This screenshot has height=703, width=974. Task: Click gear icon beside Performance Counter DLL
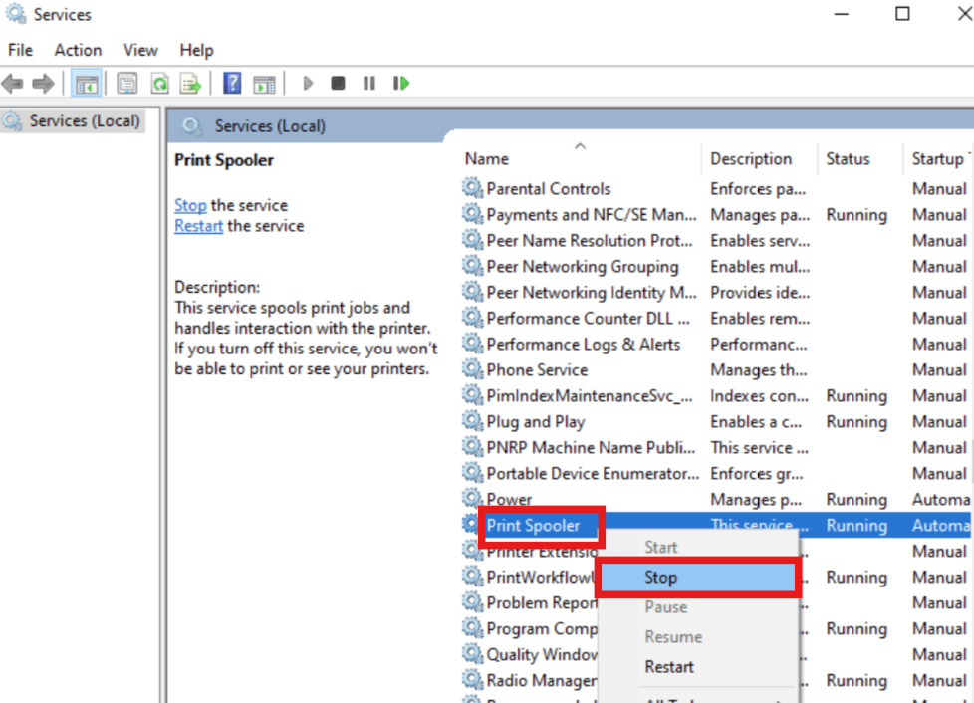tap(472, 318)
